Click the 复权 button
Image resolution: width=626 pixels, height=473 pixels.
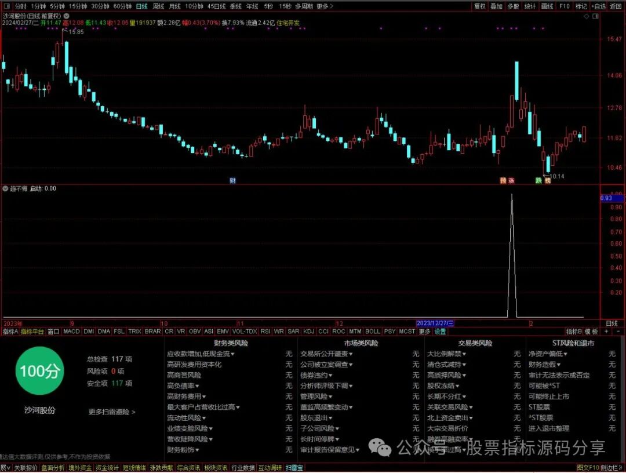click(480, 6)
